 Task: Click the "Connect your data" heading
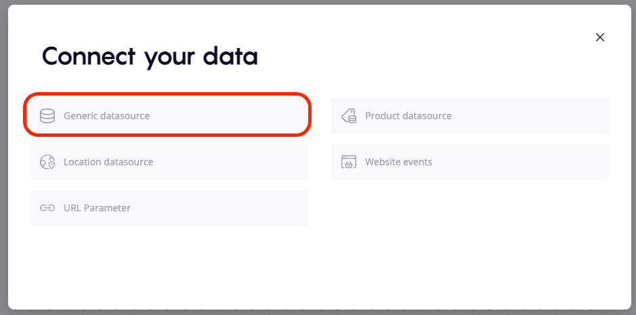(x=150, y=56)
